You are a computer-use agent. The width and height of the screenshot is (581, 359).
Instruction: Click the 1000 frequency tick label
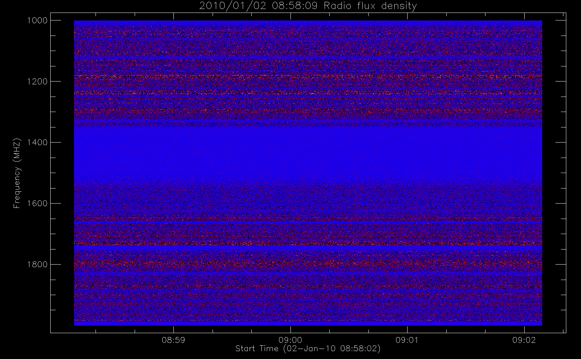point(37,20)
